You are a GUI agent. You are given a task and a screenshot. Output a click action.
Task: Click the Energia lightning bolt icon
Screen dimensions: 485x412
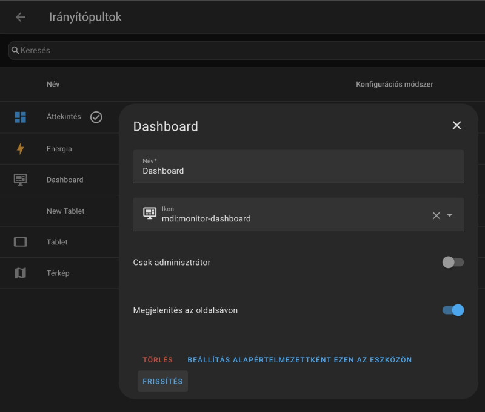(x=21, y=148)
